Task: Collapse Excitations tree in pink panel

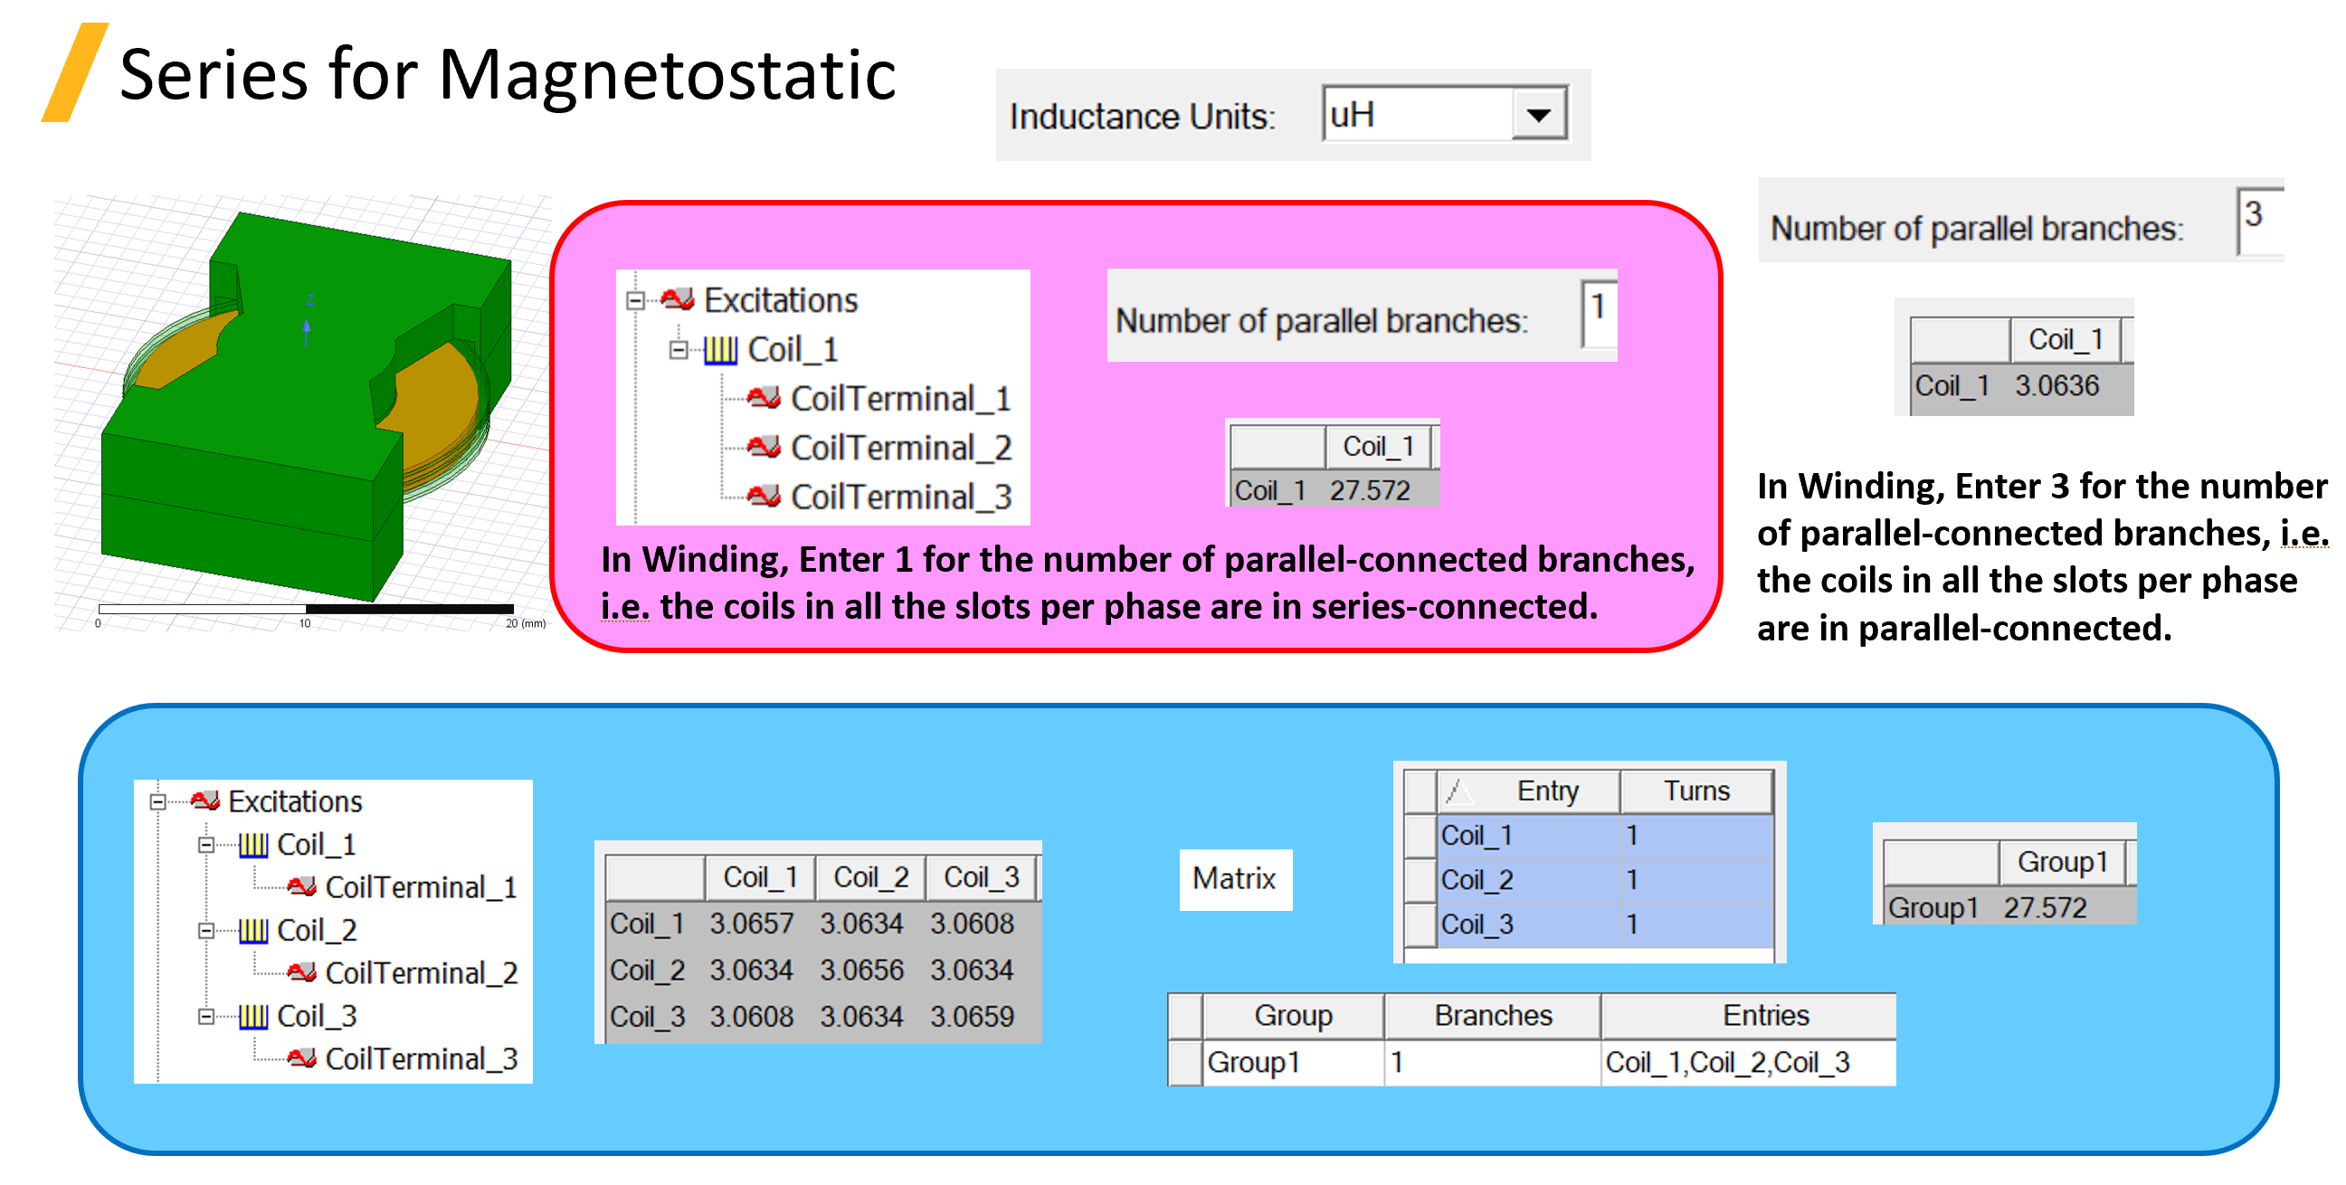Action: click(x=636, y=299)
